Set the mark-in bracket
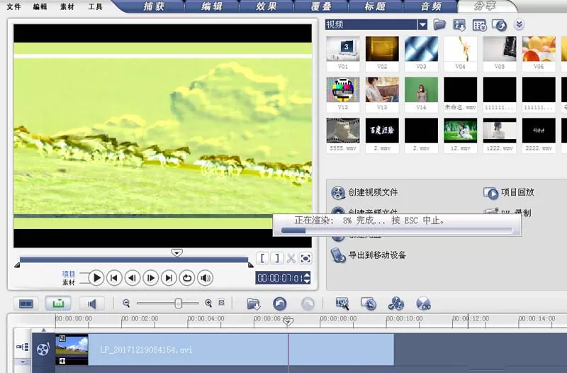Screen dimensions: 567x373 (262, 258)
